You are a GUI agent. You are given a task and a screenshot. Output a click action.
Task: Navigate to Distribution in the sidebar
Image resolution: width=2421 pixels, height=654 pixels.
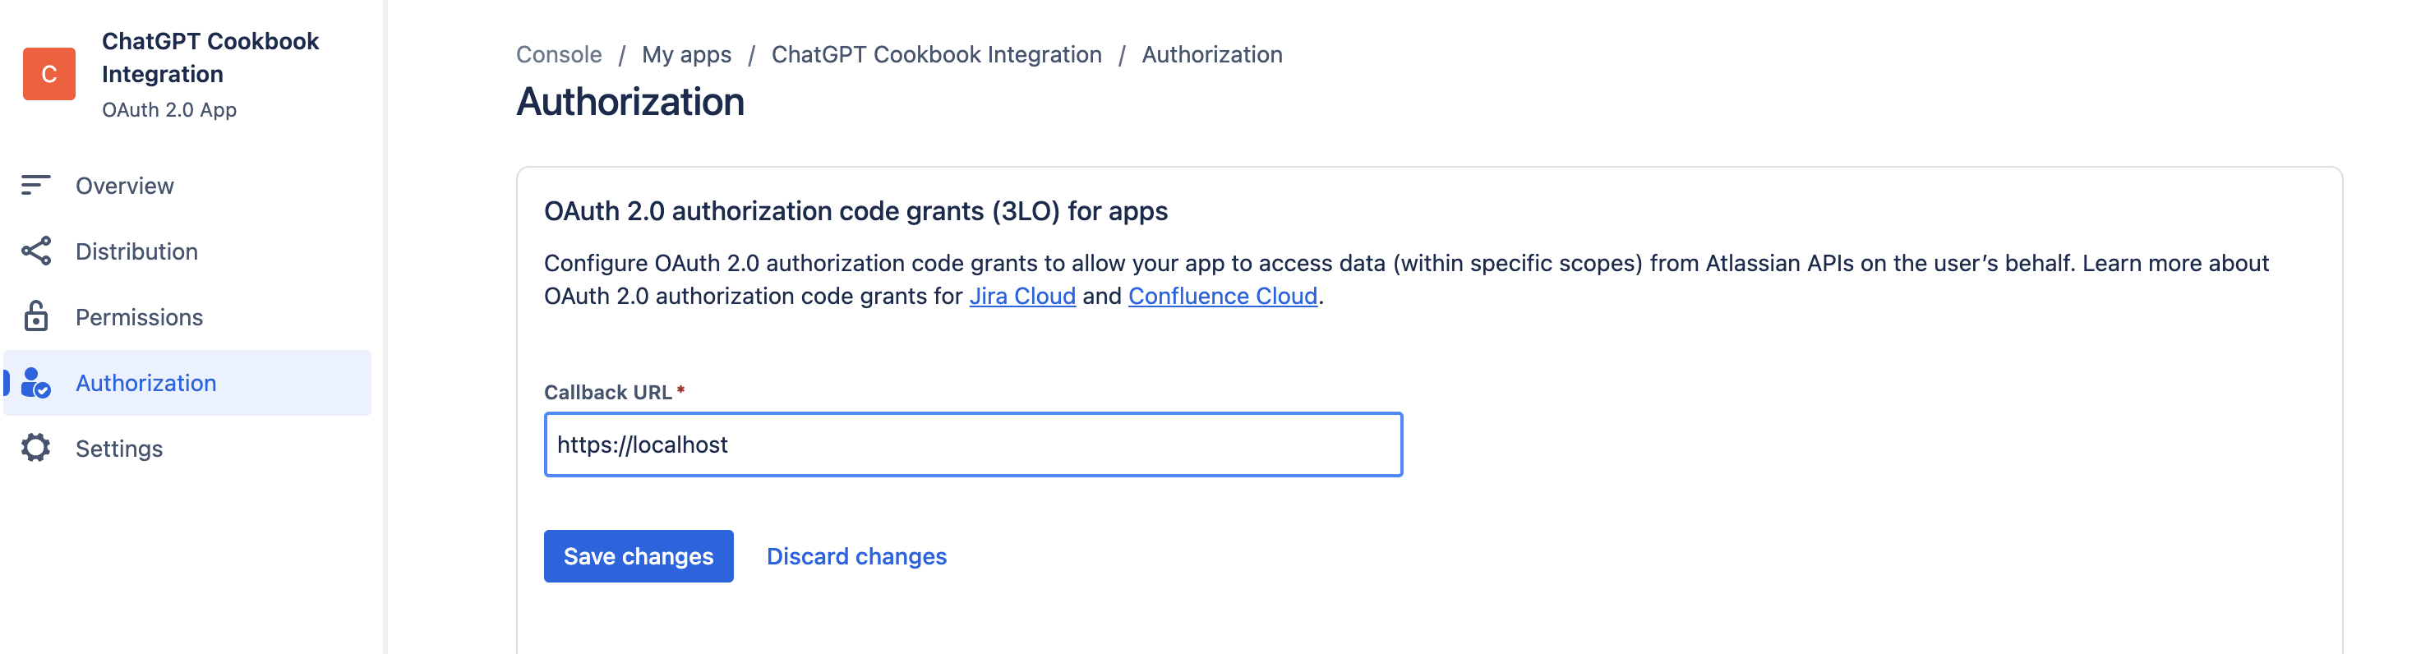point(137,251)
